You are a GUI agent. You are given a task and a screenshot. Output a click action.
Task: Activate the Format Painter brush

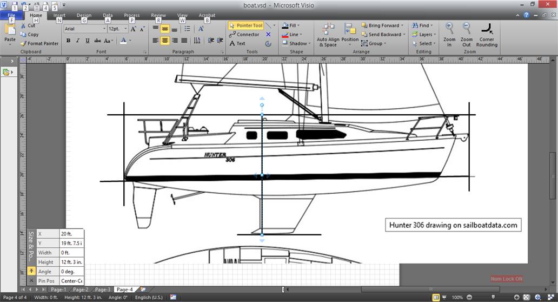tap(39, 43)
